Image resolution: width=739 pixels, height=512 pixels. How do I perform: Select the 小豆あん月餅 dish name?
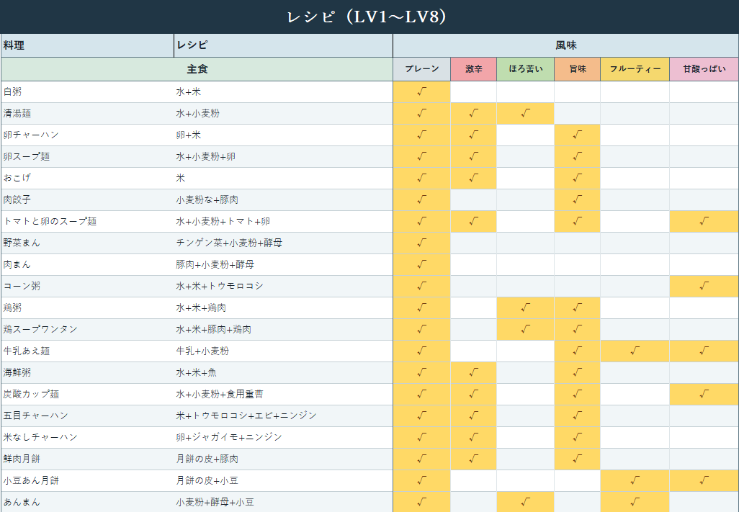coord(31,480)
